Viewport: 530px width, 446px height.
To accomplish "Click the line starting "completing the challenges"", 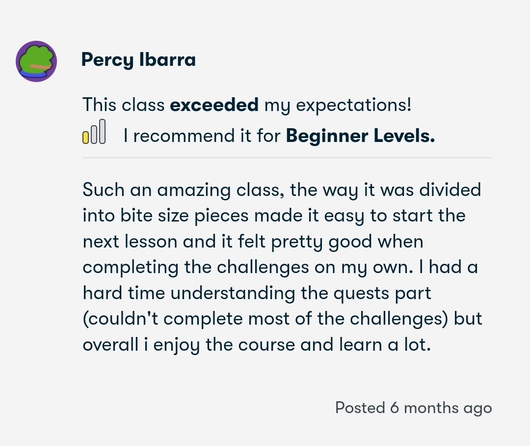I will (280, 267).
